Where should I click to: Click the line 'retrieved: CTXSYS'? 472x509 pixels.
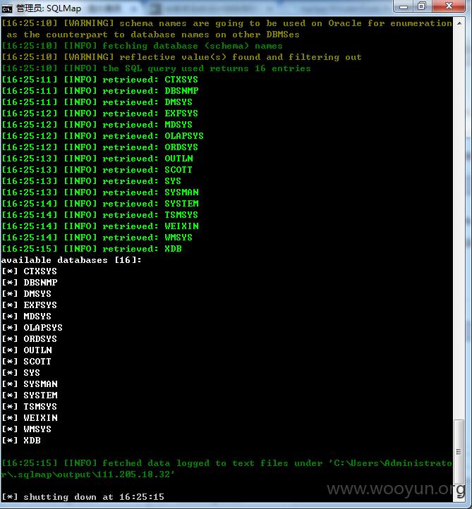tap(99, 80)
